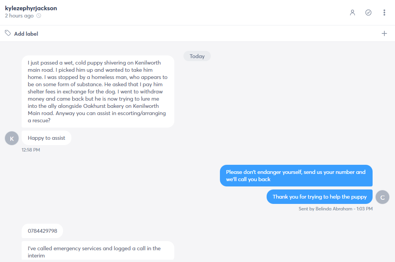395x262 pixels.
Task: Click the long puppy rescue message
Action: point(98,92)
